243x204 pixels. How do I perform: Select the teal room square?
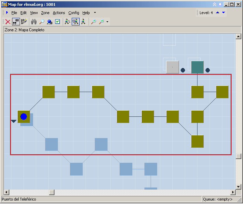[197, 67]
